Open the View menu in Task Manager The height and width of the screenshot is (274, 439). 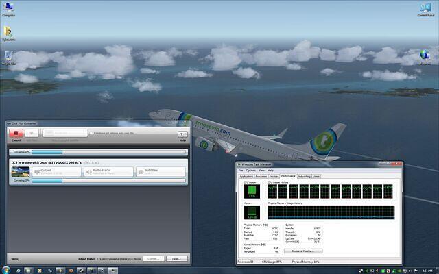tap(261, 170)
